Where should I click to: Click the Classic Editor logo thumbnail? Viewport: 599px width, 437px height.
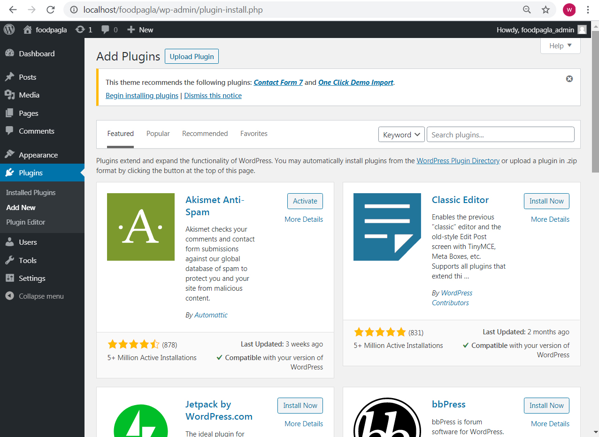point(387,227)
